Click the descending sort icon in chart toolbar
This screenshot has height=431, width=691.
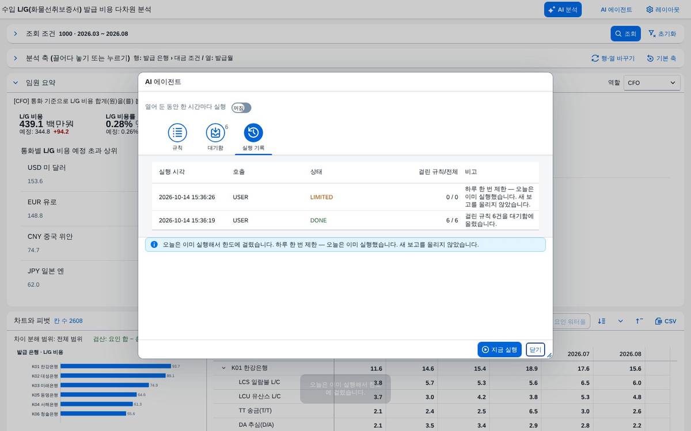point(602,321)
